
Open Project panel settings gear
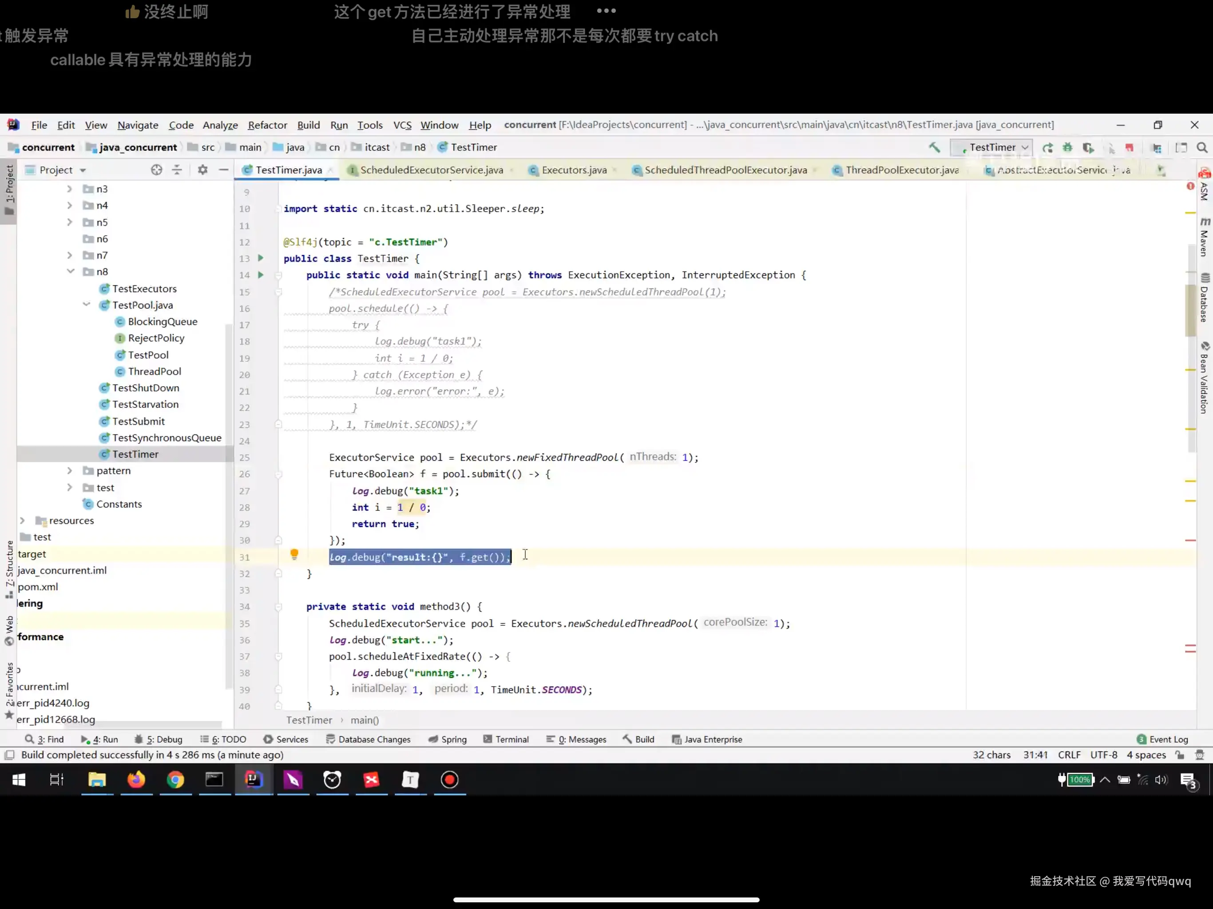[x=202, y=170]
